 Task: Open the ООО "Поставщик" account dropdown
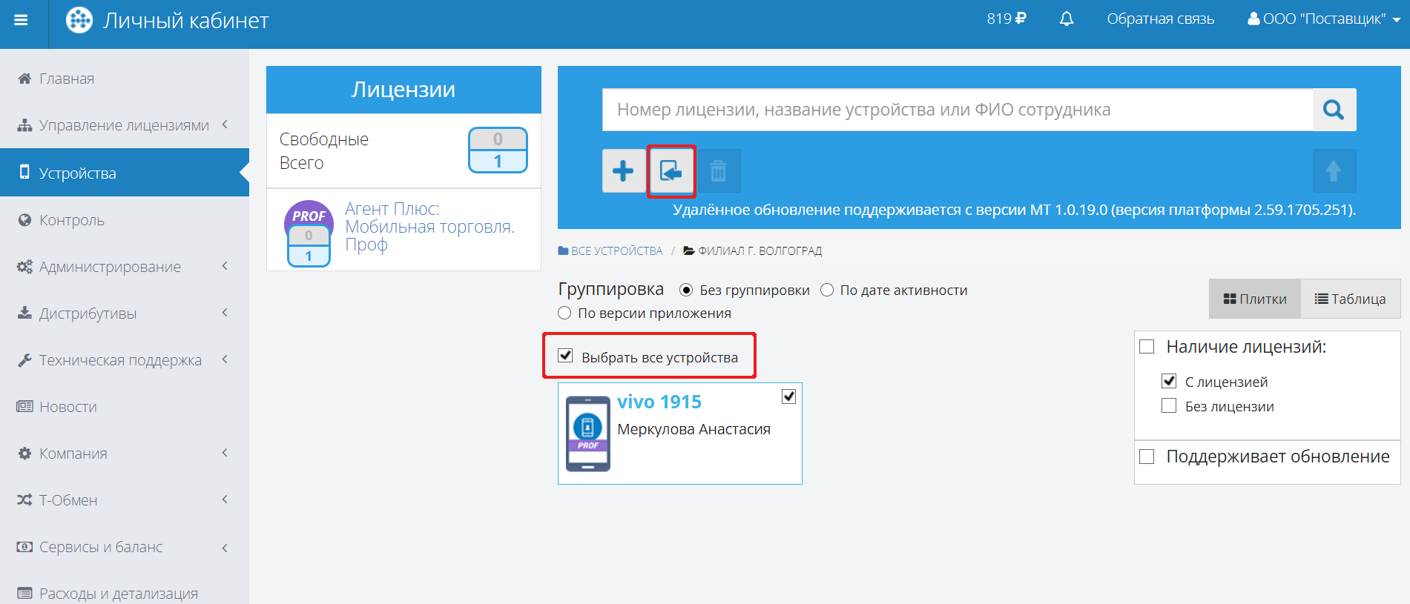[x=1323, y=19]
